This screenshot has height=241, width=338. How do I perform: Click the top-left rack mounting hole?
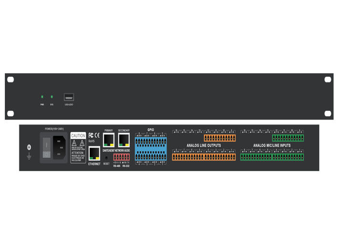pos(10,80)
